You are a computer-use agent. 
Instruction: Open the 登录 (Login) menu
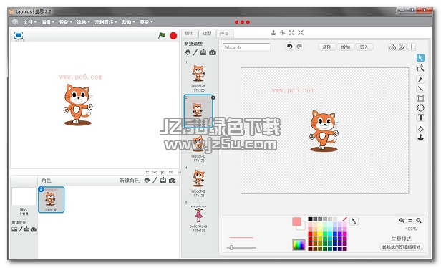click(147, 22)
